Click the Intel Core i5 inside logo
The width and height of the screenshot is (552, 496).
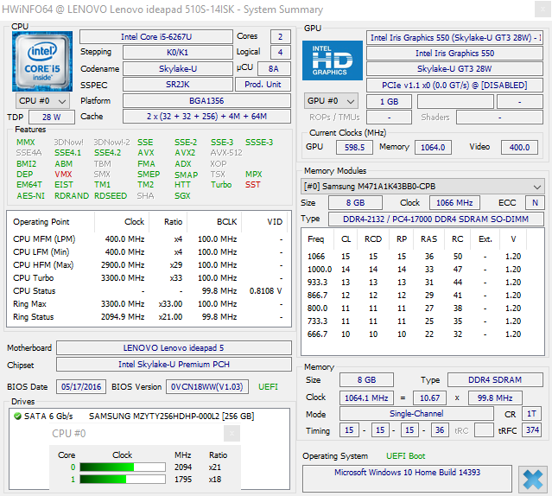42,61
